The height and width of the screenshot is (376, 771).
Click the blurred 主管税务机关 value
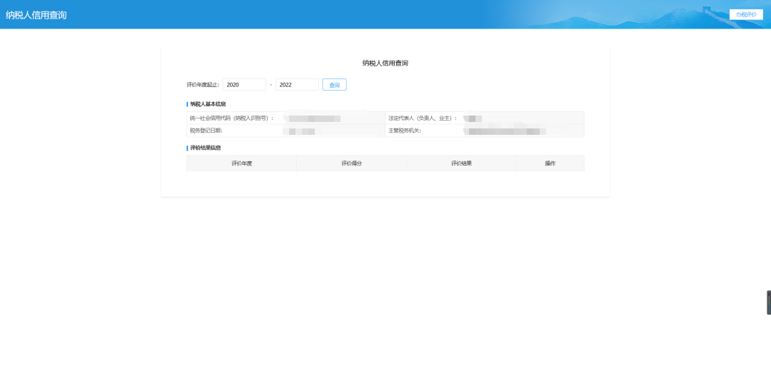[505, 131]
